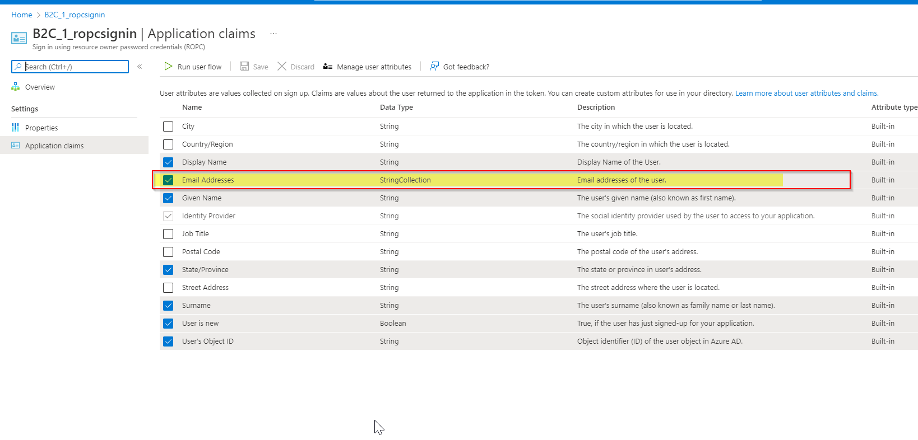Click the Discard X icon
918x440 pixels.
[x=282, y=67]
